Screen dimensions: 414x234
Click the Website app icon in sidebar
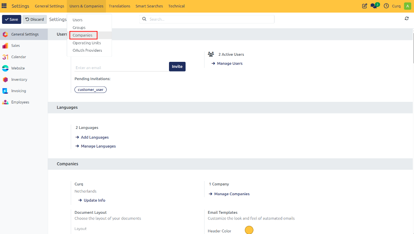point(5,68)
